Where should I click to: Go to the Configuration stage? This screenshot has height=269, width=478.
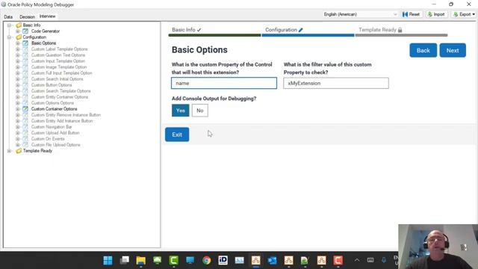tap(308, 31)
